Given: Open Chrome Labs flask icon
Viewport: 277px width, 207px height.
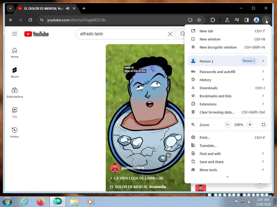Looking at the screenshot, I should point(227,20).
